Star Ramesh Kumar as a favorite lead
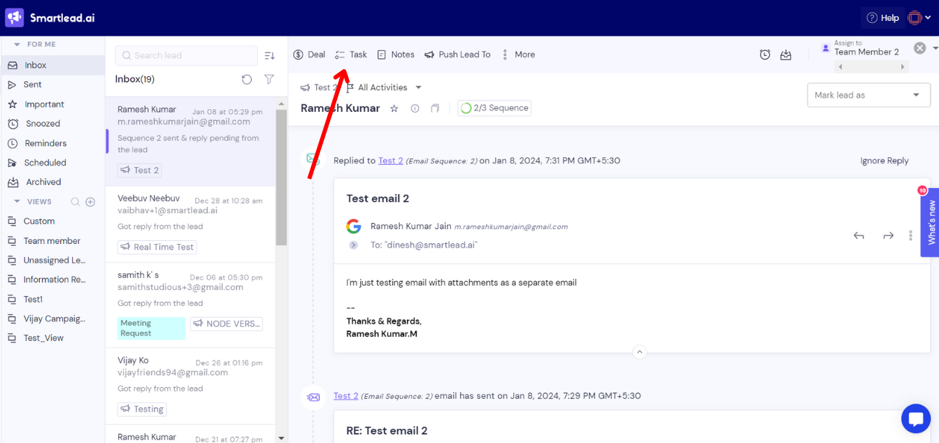 point(394,108)
